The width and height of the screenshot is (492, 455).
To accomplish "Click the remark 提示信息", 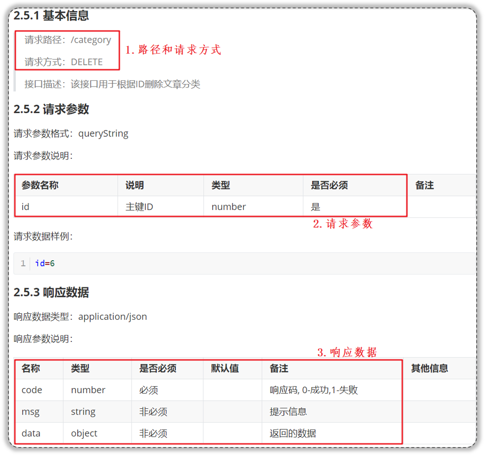I will coord(288,412).
